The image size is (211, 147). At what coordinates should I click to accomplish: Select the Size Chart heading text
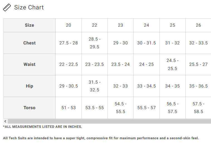click(x=29, y=8)
